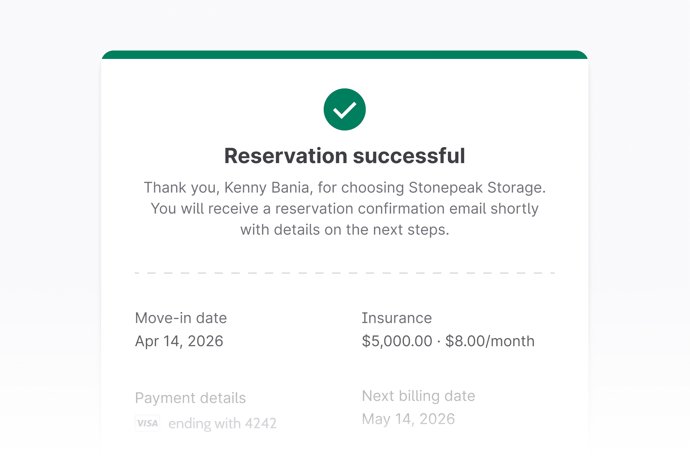This screenshot has width=690, height=463.
Task: Select the May 14, 2026 billing date
Action: [x=408, y=419]
